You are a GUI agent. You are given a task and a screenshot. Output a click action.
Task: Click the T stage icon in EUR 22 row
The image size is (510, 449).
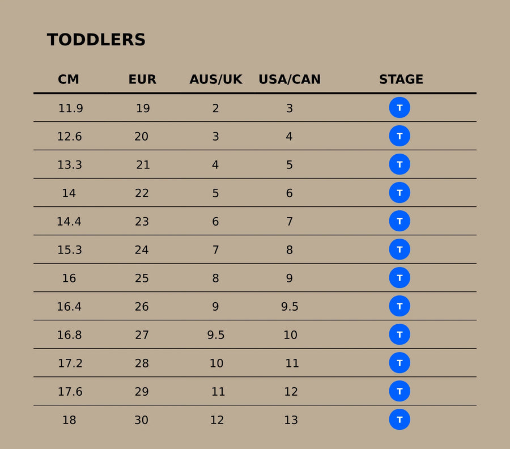pos(399,193)
